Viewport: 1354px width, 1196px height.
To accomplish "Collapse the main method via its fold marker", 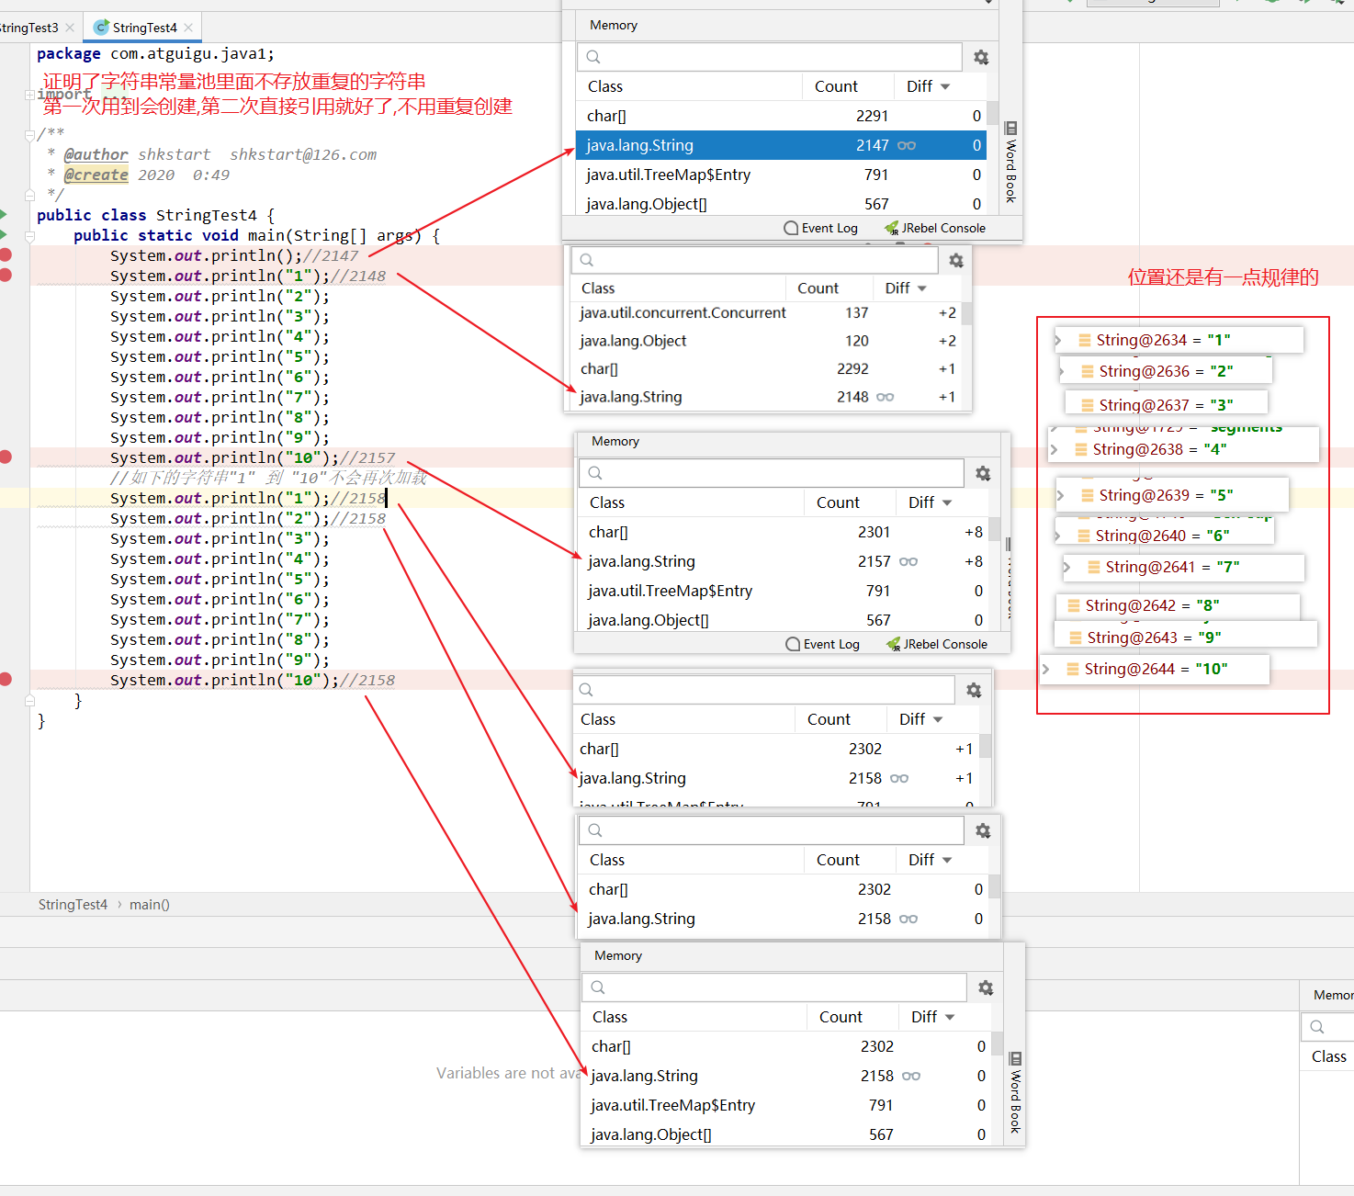I will click(29, 236).
